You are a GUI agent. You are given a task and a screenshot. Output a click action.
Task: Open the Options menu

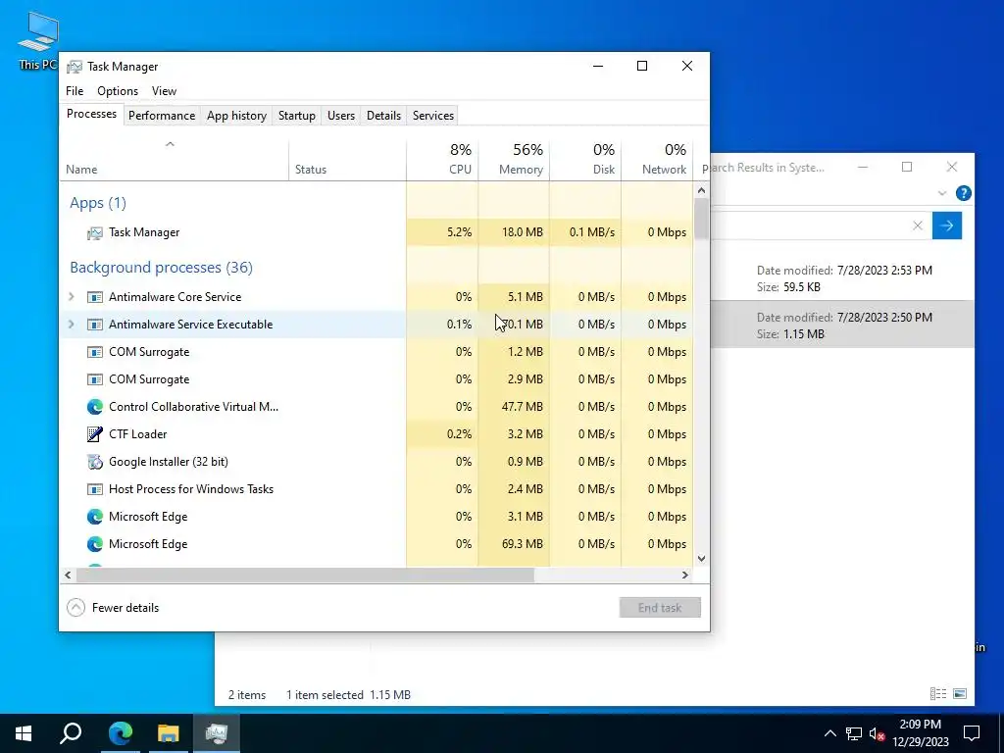click(x=118, y=91)
